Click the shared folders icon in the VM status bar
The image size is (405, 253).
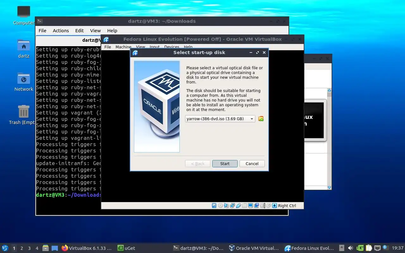pos(244,206)
